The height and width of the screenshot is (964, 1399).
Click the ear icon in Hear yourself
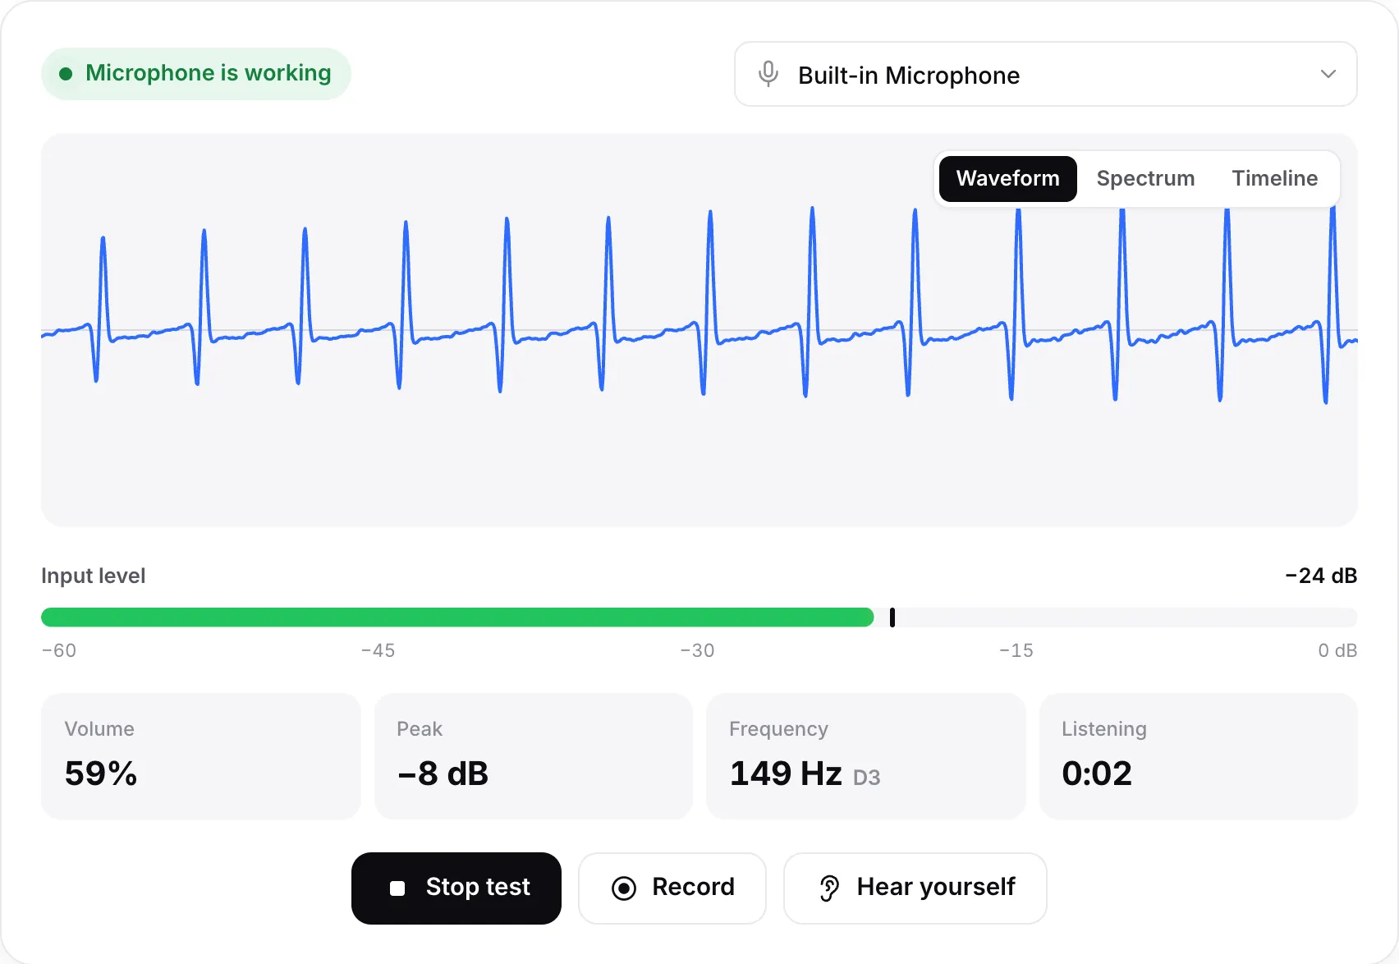pyautogui.click(x=829, y=888)
